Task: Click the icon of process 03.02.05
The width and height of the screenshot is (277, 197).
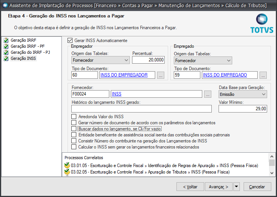Action: click(67, 172)
